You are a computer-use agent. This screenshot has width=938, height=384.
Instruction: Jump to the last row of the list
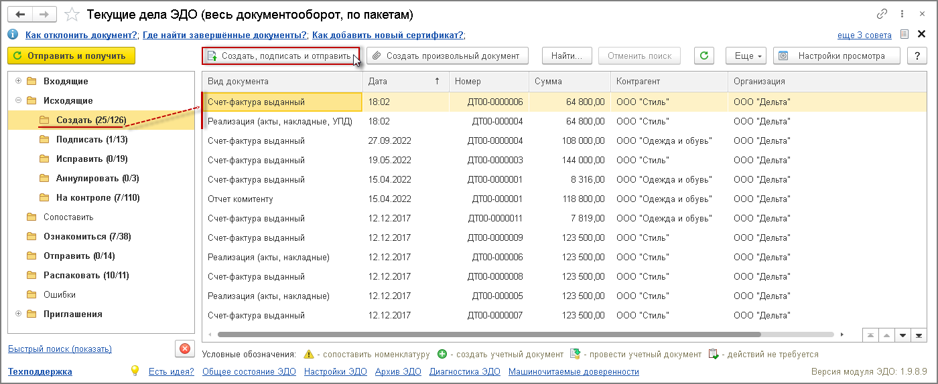[917, 334]
